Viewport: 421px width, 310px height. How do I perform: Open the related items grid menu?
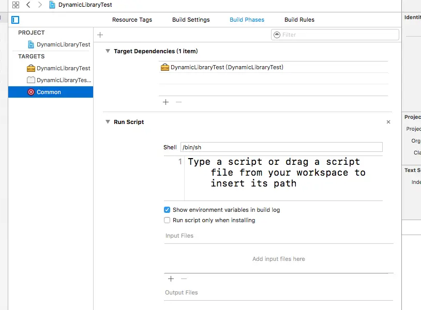[x=16, y=5]
